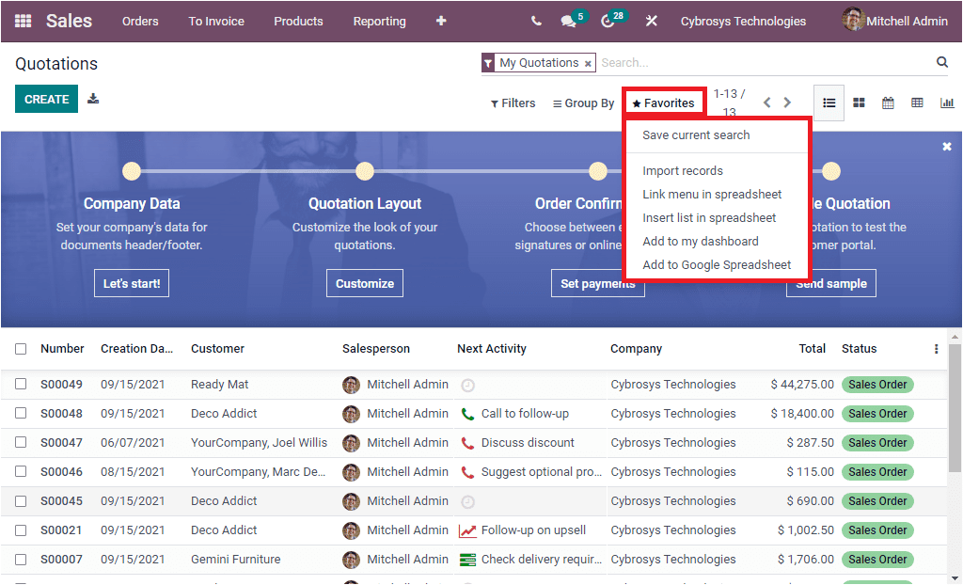Viewport: 963px width, 585px height.
Task: Click the export download icon beside CREATE
Action: click(92, 98)
